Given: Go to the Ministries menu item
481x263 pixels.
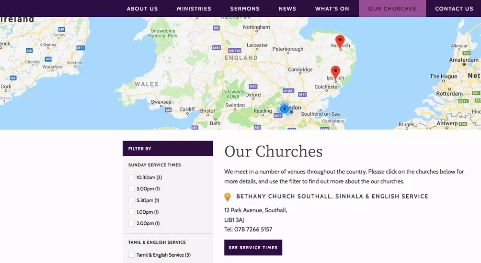Looking at the screenshot, I should 194,9.
